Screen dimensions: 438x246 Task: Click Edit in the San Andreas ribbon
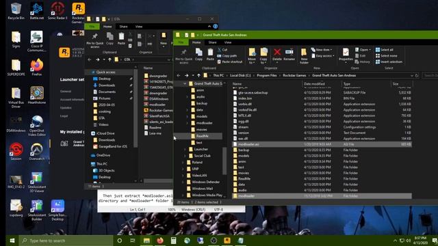tap(360, 56)
